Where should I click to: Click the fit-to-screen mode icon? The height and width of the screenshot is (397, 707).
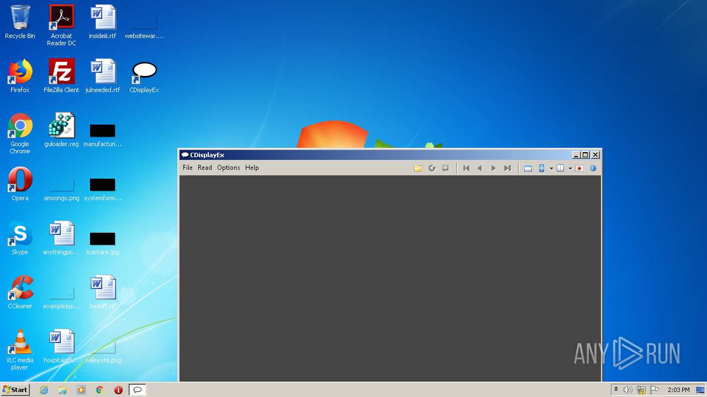click(x=542, y=168)
